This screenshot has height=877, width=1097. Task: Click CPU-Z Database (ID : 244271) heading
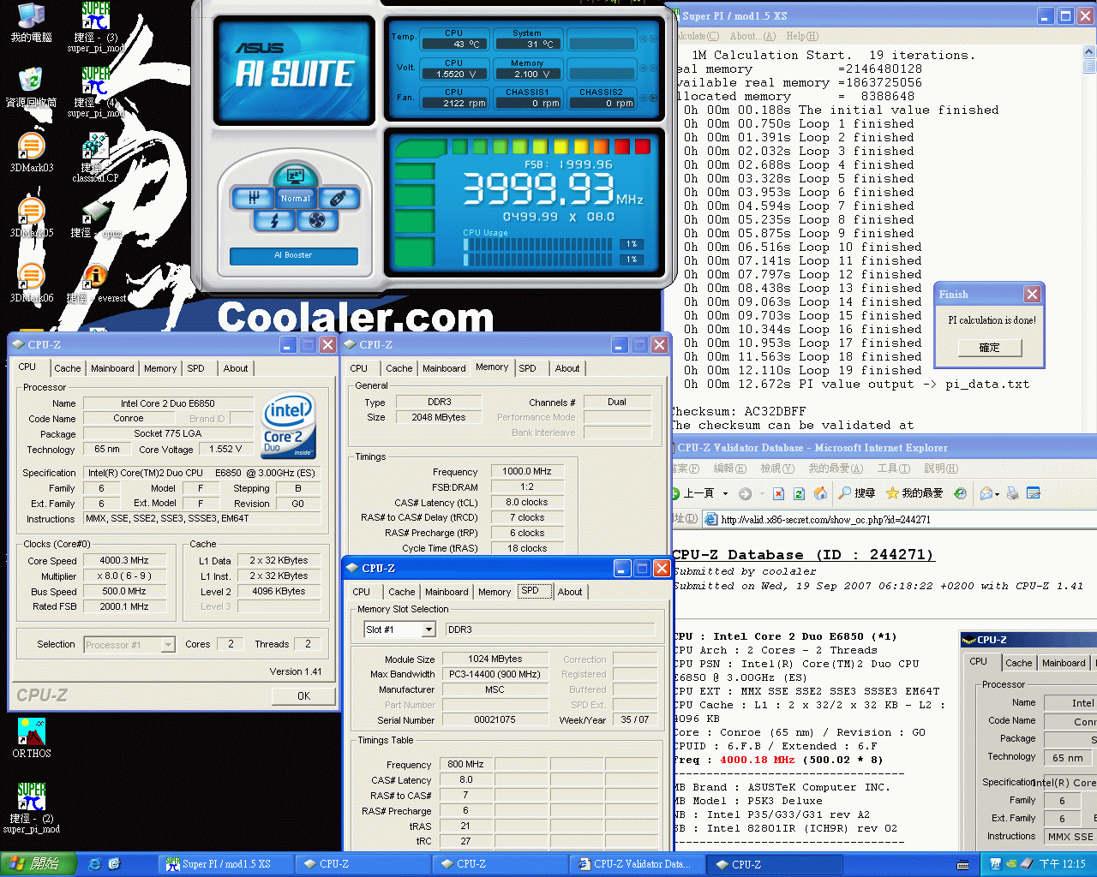(803, 555)
